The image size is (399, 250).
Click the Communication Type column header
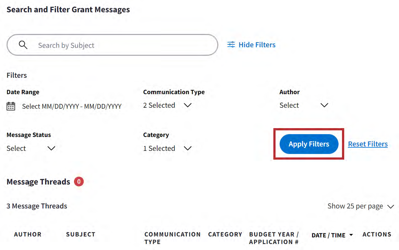click(x=172, y=238)
